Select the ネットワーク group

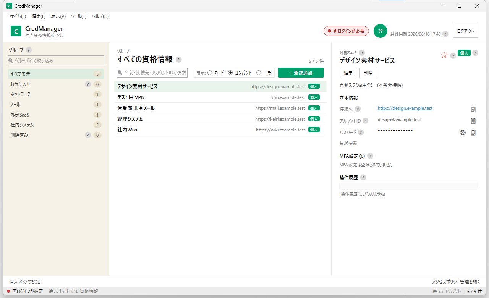pyautogui.click(x=56, y=94)
